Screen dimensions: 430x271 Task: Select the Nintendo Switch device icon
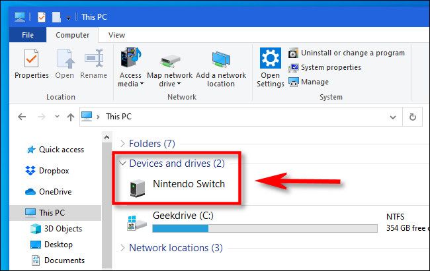138,187
